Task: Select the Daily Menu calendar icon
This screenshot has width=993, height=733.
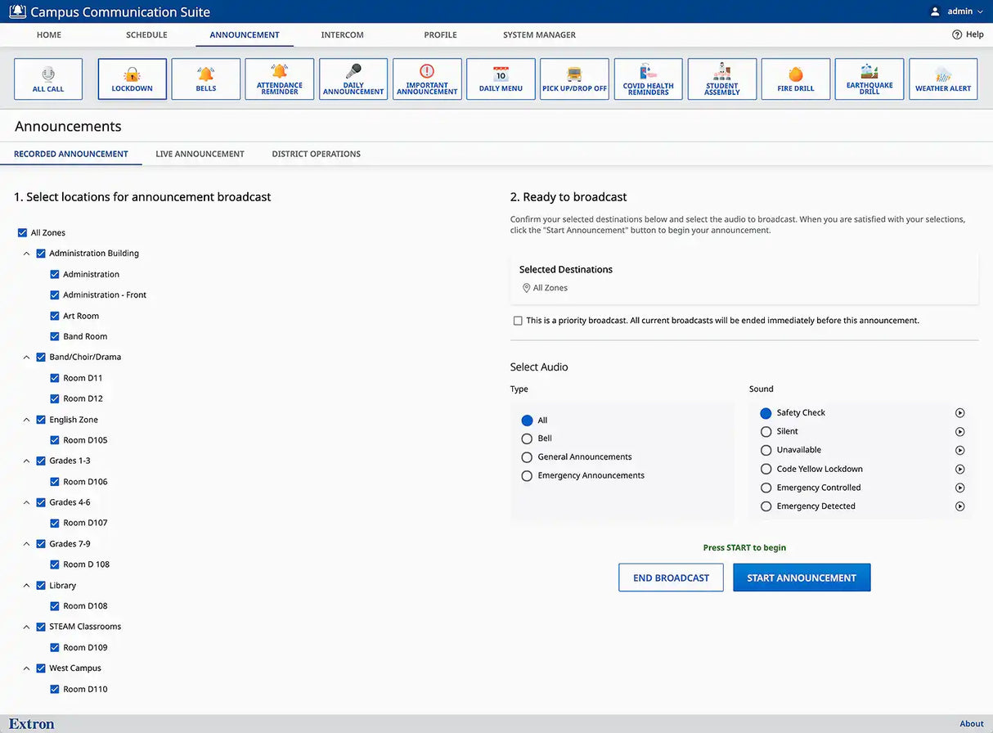Action: (501, 74)
